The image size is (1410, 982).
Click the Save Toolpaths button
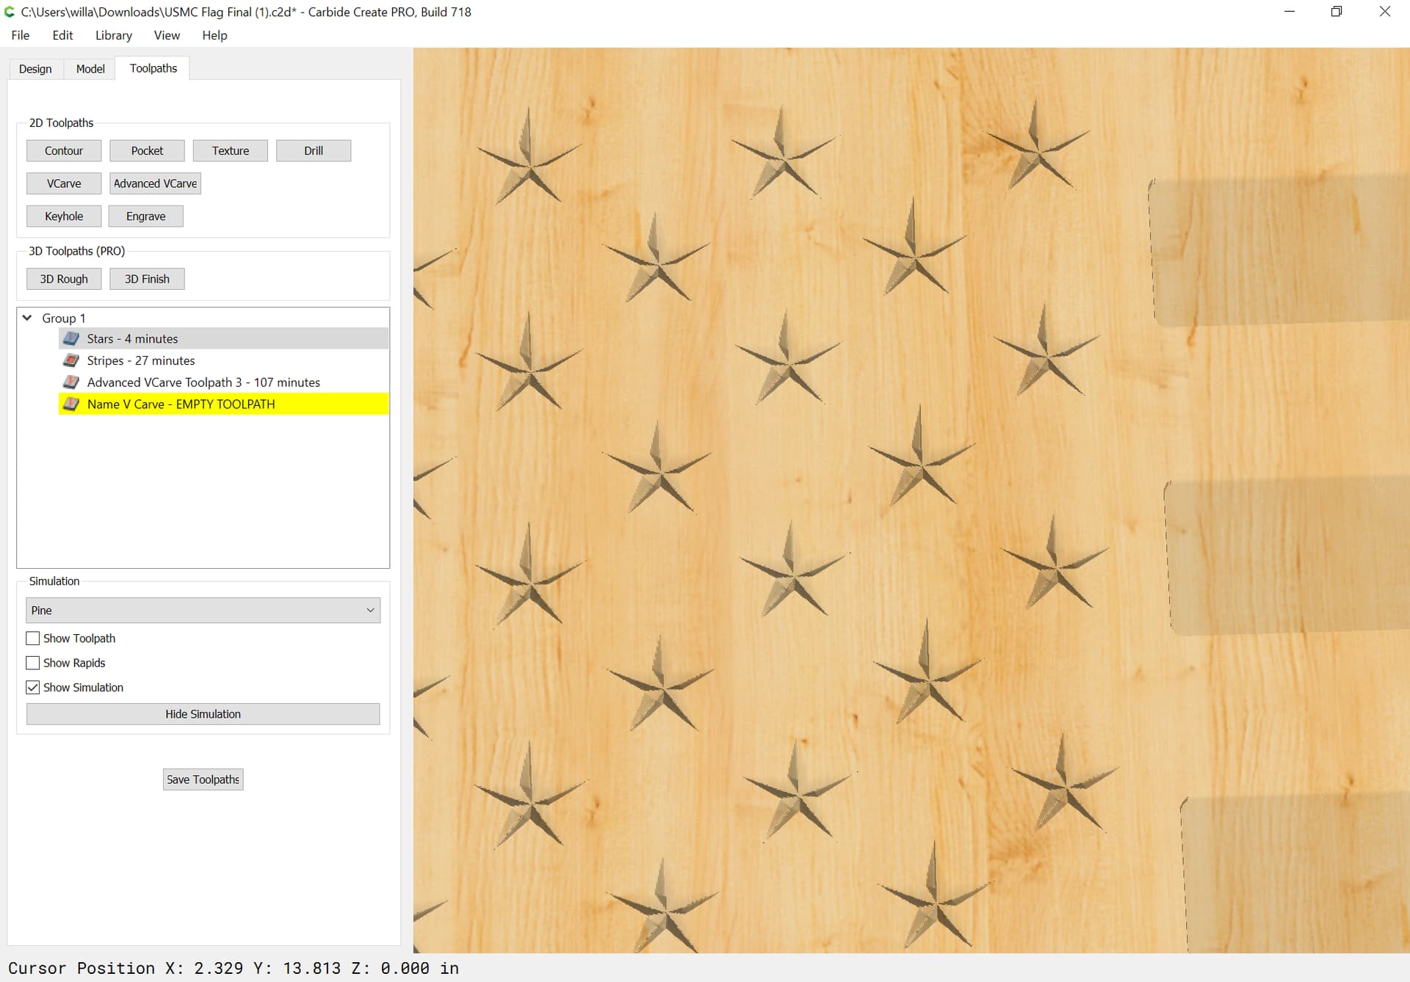point(203,779)
